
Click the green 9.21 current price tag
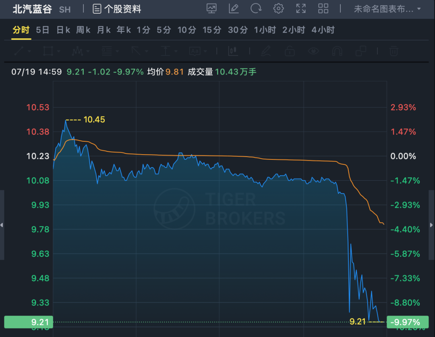coord(29,322)
